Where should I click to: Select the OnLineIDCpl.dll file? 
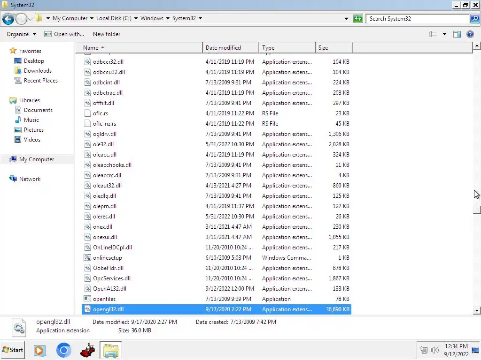click(x=217, y=247)
